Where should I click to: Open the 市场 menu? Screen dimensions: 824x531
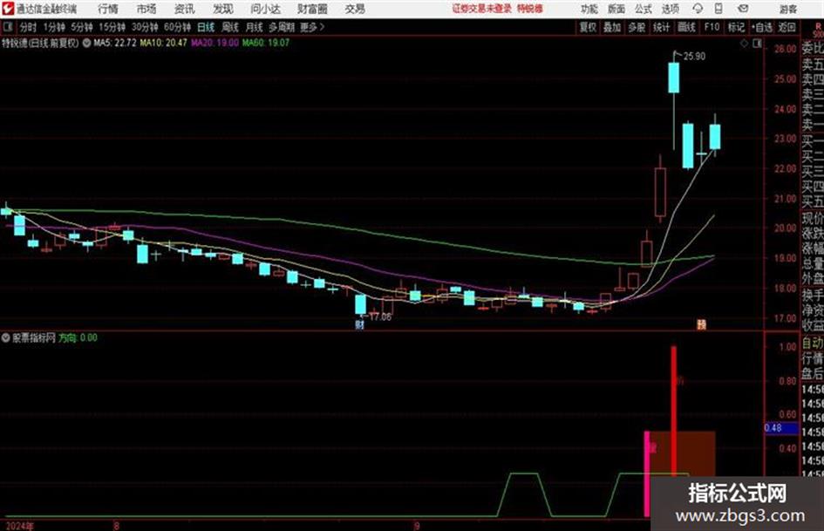[146, 9]
